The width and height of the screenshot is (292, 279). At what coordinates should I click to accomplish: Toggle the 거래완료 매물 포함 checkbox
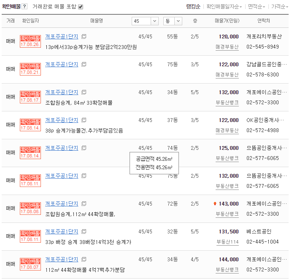point(81,7)
